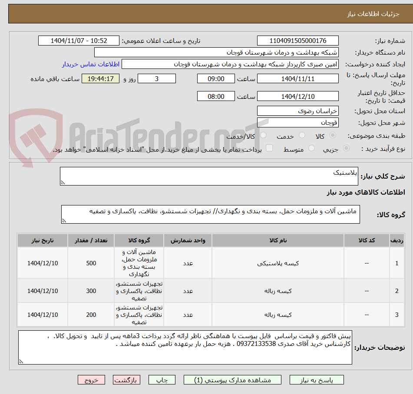Select the خدمت radio button
This screenshot has width=413, height=394.
click(x=302, y=135)
